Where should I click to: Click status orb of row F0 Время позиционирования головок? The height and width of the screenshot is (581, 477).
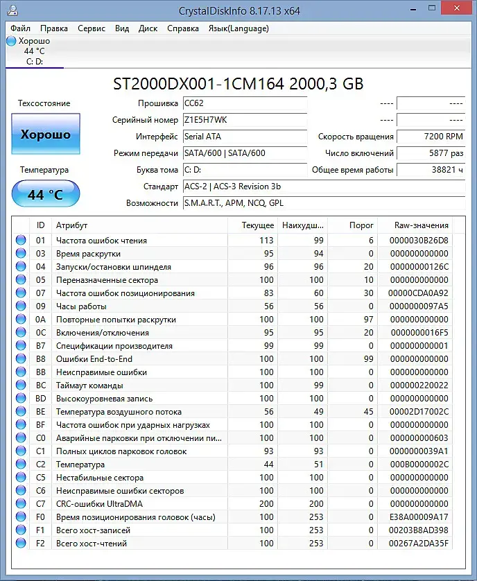(x=21, y=517)
